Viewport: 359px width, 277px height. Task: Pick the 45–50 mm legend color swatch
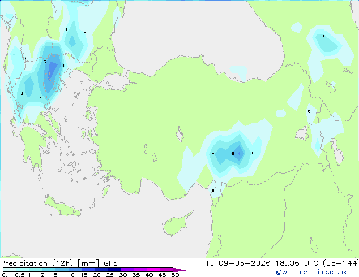pos(166,270)
